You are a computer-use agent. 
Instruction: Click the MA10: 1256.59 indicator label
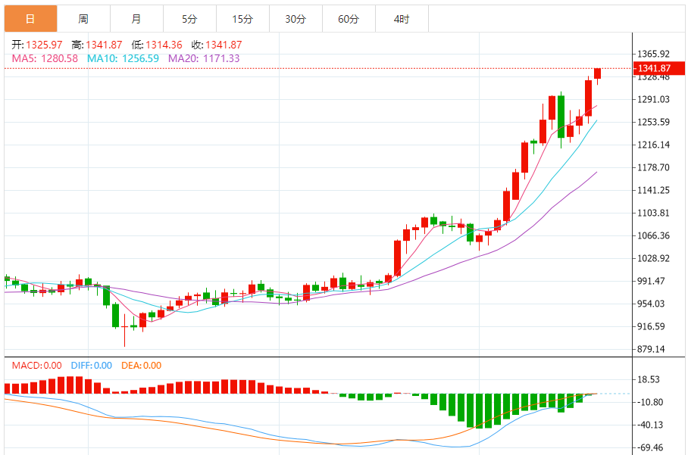123,58
